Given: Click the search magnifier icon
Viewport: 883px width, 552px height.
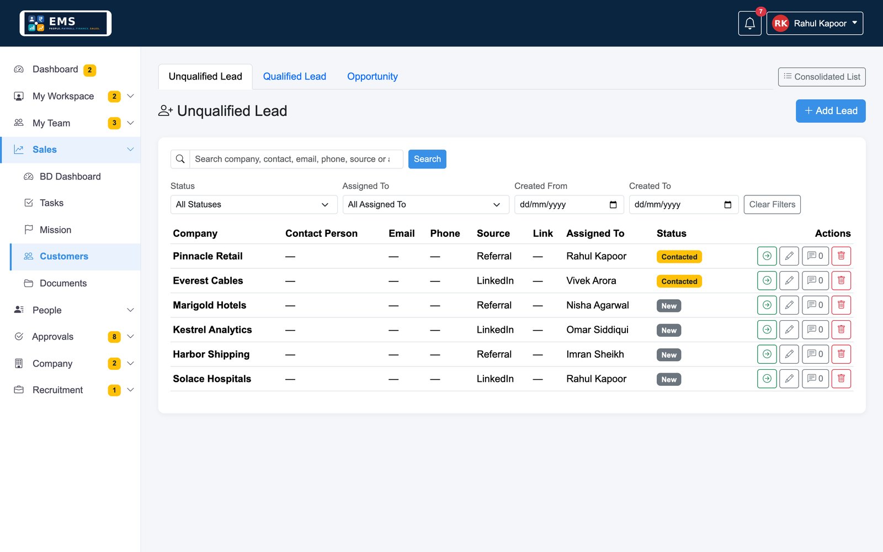Looking at the screenshot, I should 180,159.
